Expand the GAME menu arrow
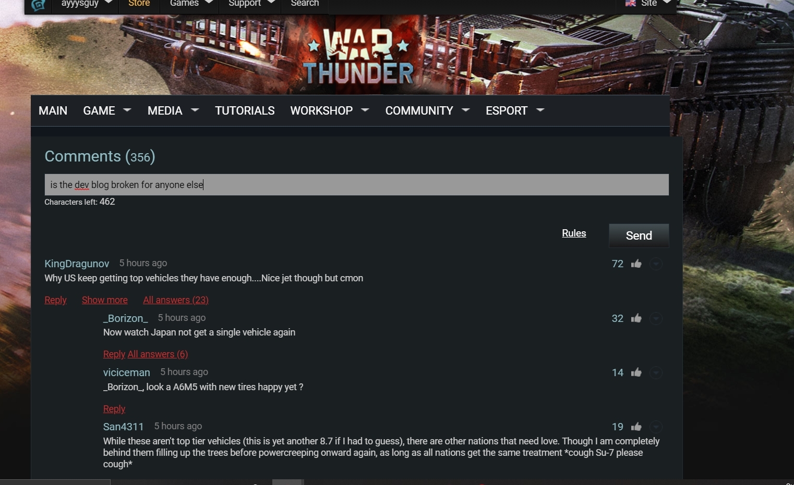This screenshot has height=485, width=794. click(127, 110)
